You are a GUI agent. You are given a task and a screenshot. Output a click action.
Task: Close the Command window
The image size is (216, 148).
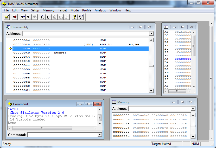97,104
